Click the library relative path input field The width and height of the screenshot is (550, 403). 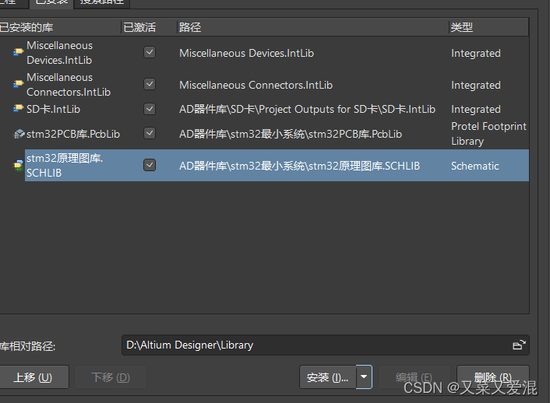pos(316,345)
